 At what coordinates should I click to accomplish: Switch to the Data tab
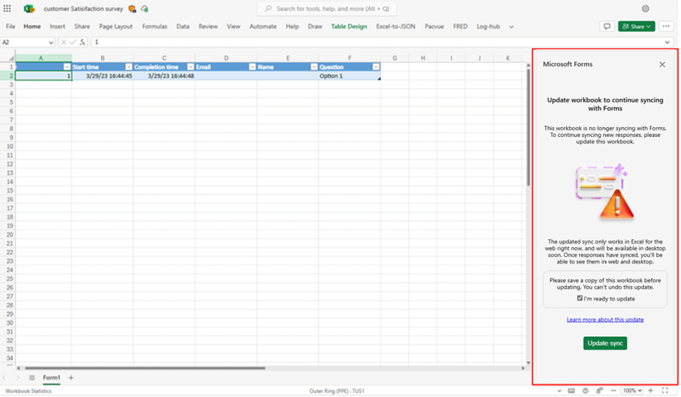[183, 27]
